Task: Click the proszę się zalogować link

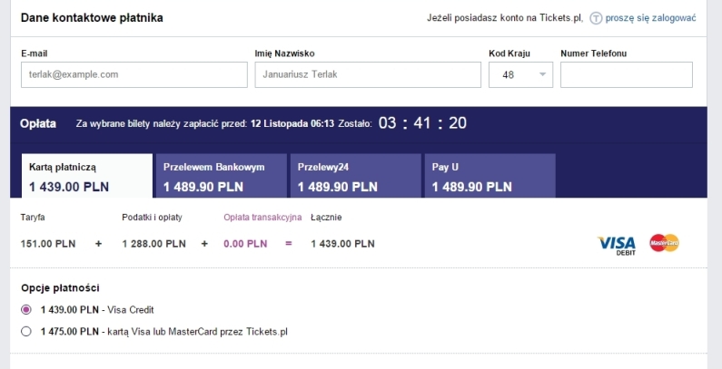Action: pos(650,18)
